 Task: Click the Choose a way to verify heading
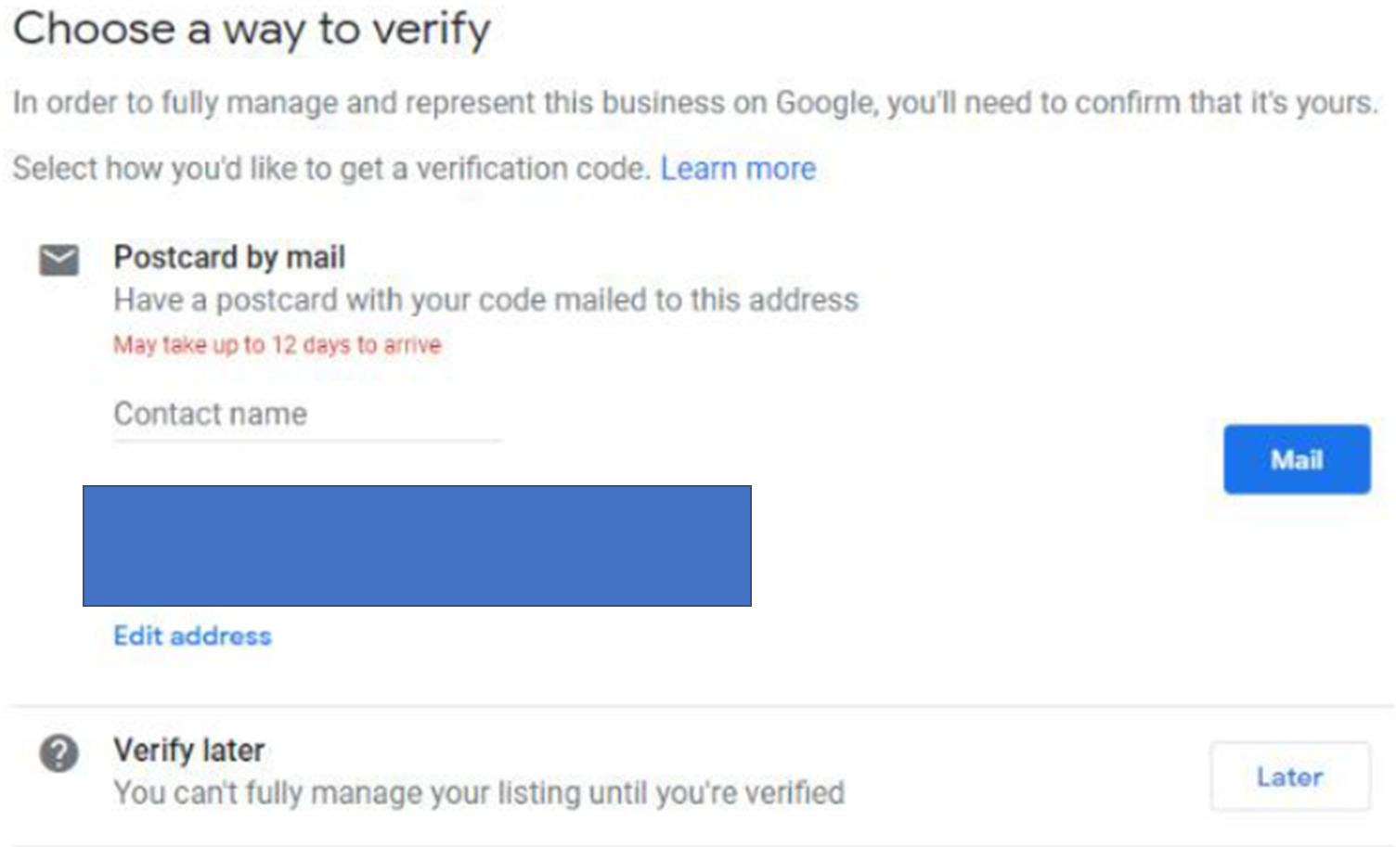click(x=252, y=30)
